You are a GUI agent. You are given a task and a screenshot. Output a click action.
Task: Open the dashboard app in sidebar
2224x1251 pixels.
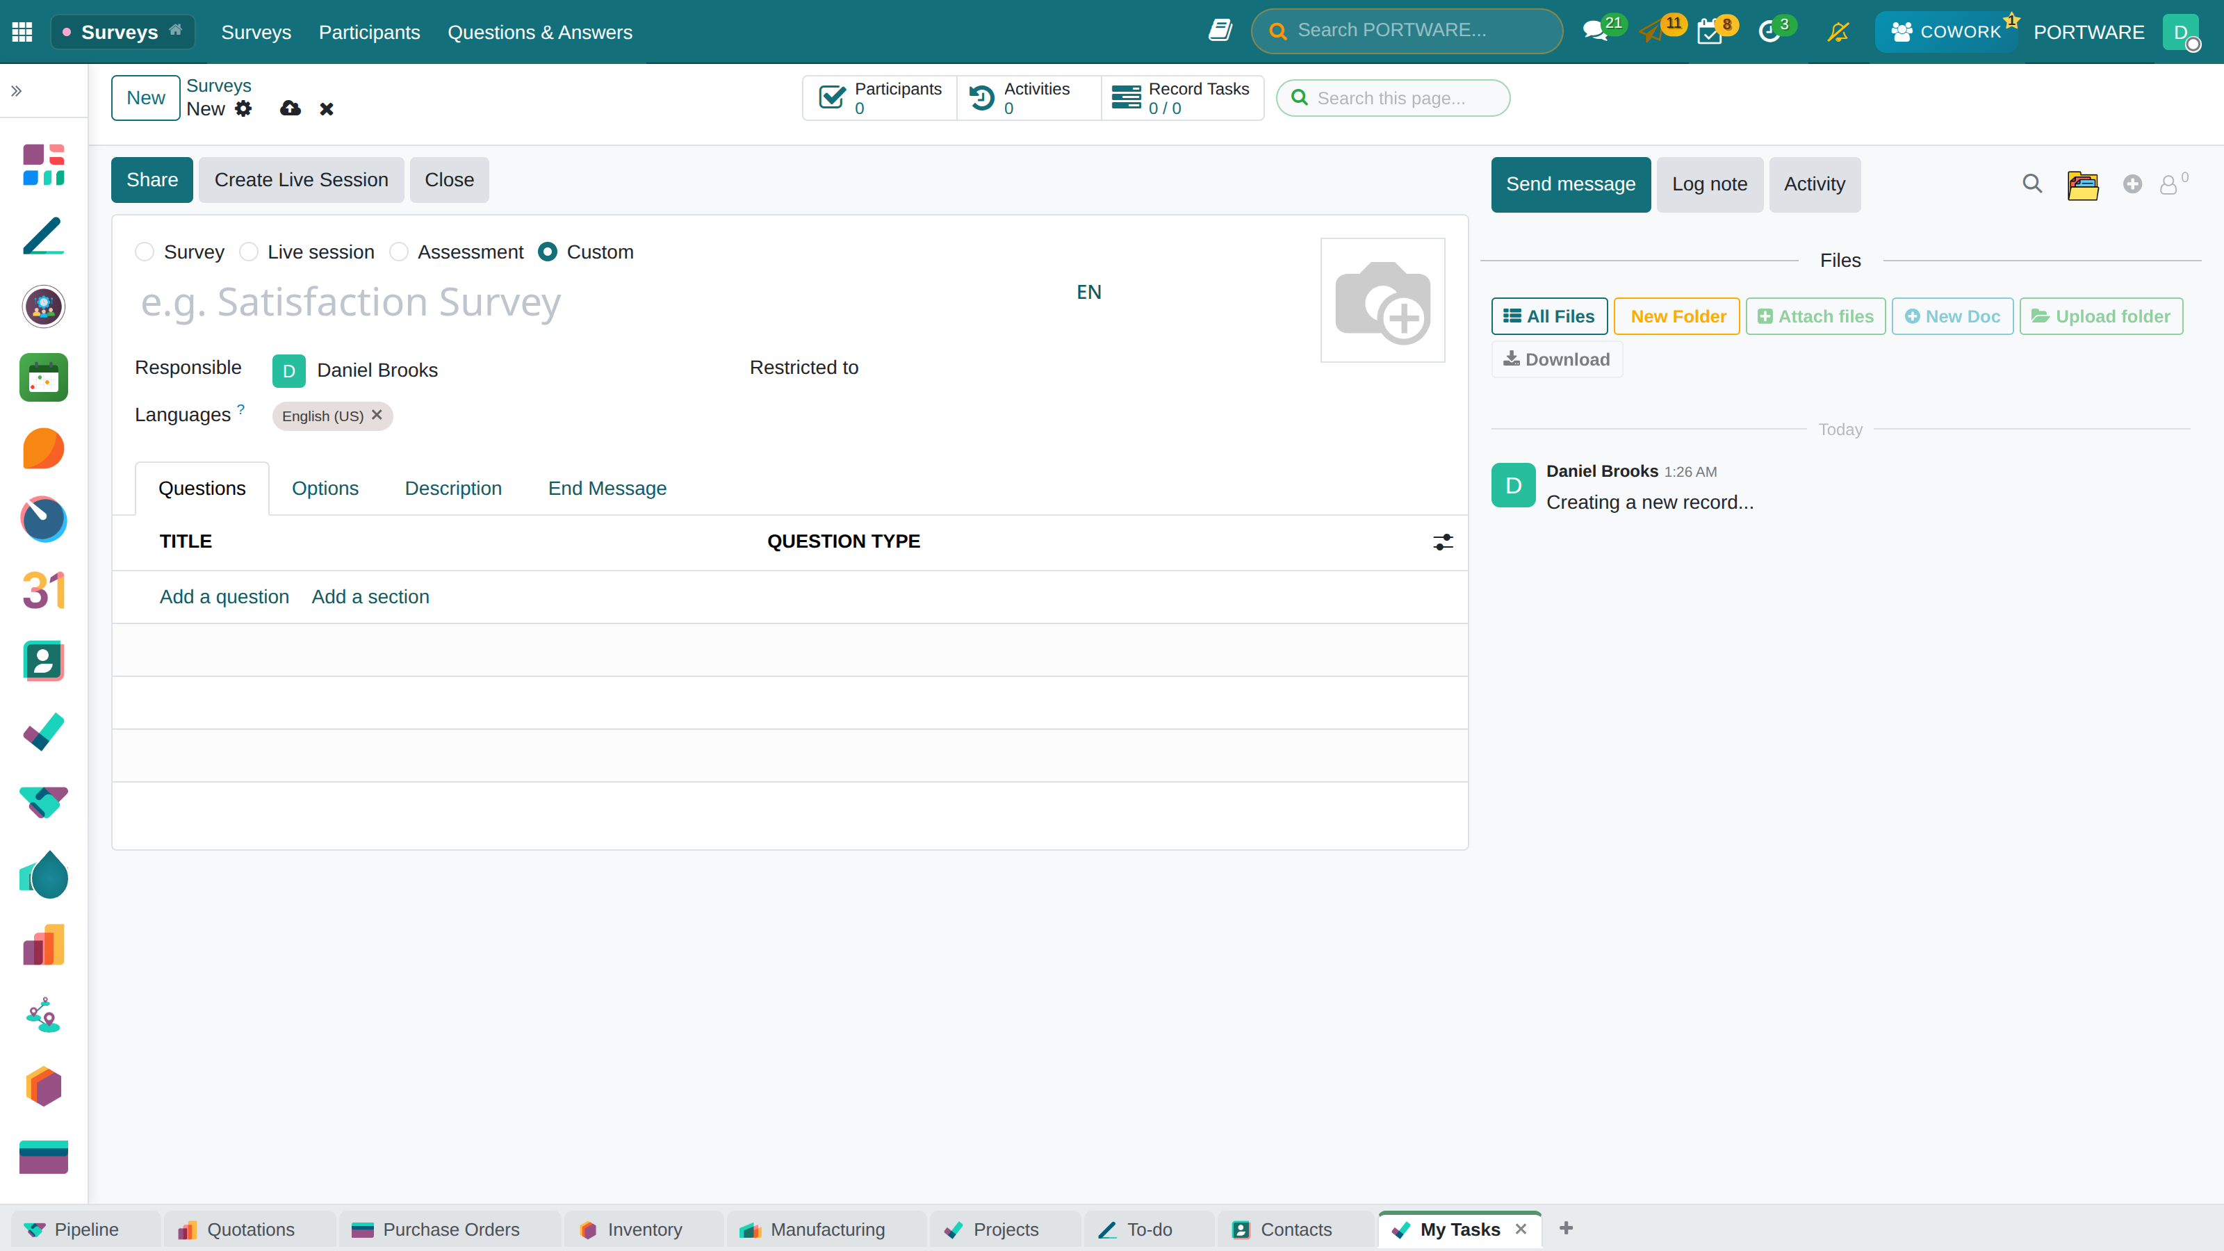(43, 165)
